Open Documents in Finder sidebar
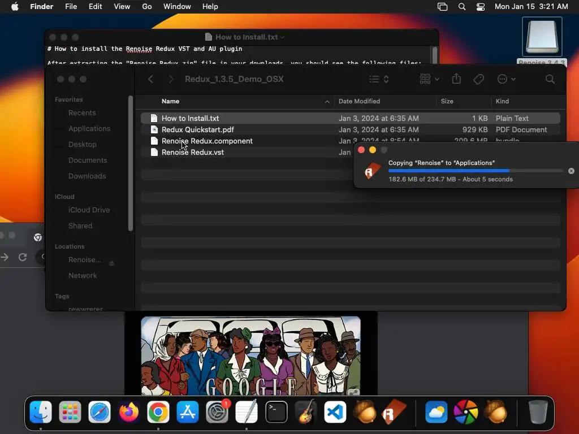The height and width of the screenshot is (434, 579). 88,160
